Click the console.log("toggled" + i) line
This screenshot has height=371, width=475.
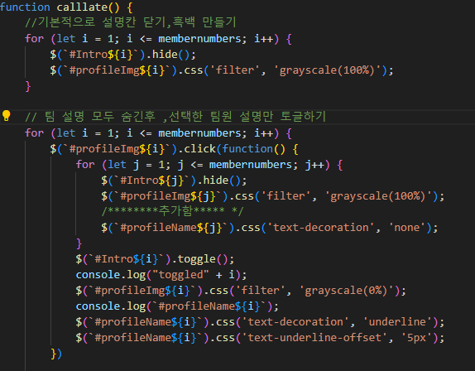[161, 275]
